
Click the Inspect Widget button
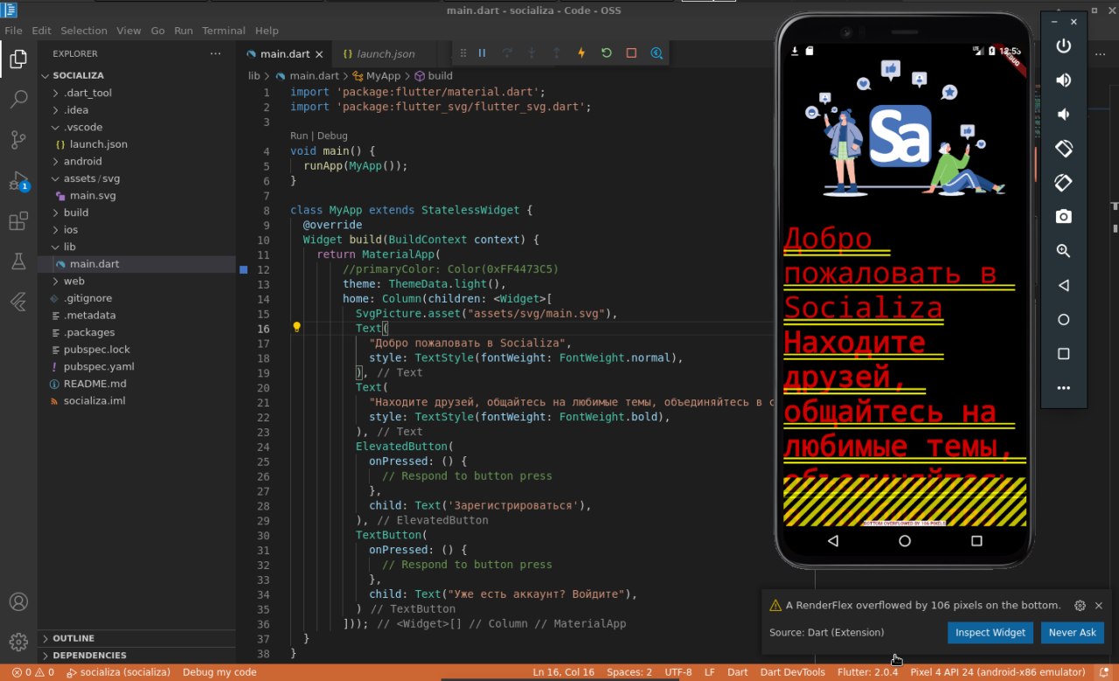coord(990,633)
